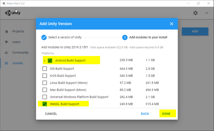Click the 'Mac Build Support (Mono)' label

pyautogui.click(x=68, y=90)
